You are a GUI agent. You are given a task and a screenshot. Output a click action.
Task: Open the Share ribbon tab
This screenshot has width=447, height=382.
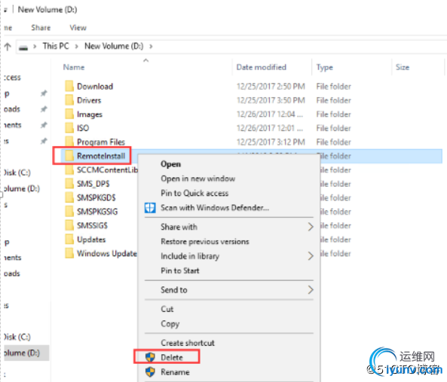[41, 28]
